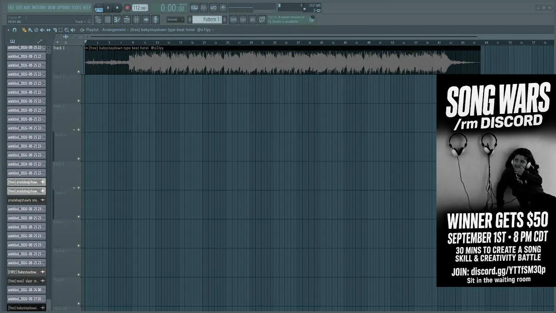The width and height of the screenshot is (556, 313).
Task: Open the PATTERNS menu
Action: coord(39,7)
